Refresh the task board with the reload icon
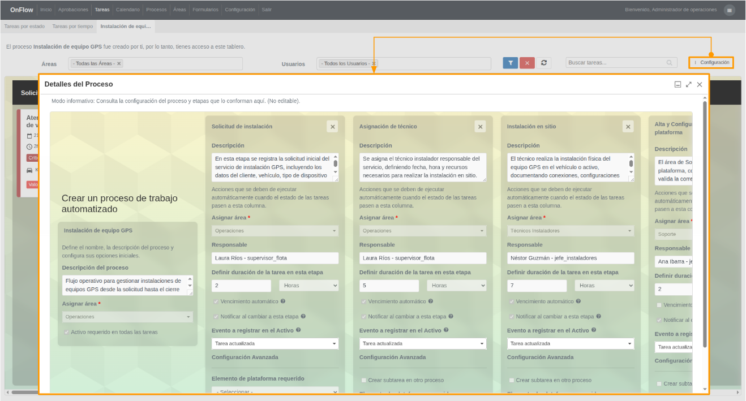 click(x=543, y=63)
